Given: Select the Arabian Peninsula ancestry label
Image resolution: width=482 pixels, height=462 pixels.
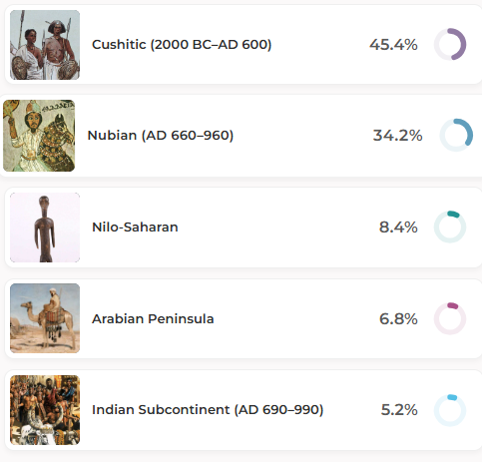Looking at the screenshot, I should coord(153,318).
